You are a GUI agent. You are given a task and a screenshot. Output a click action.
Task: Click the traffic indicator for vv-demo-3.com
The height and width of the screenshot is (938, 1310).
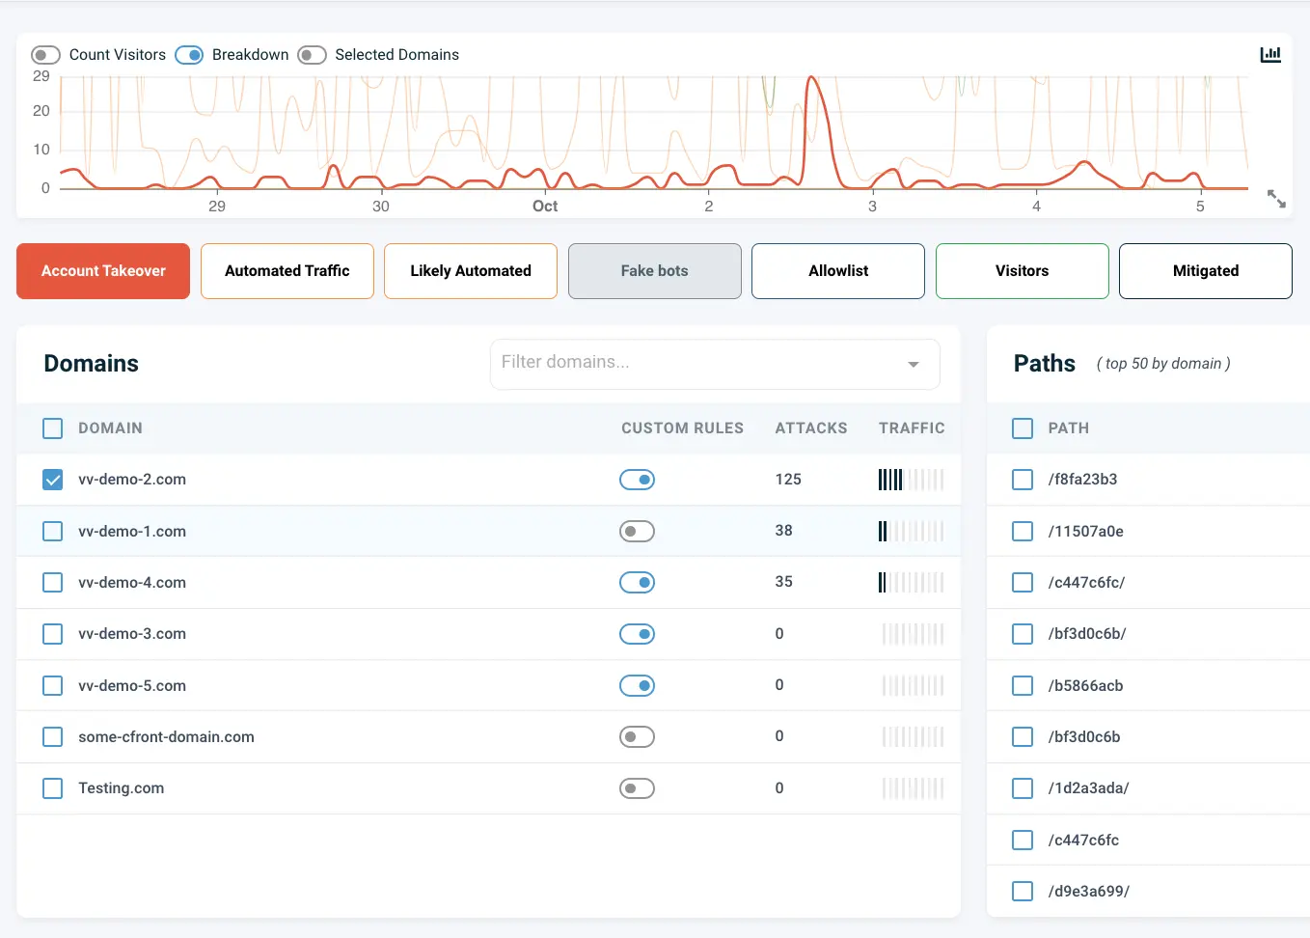pyautogui.click(x=913, y=634)
